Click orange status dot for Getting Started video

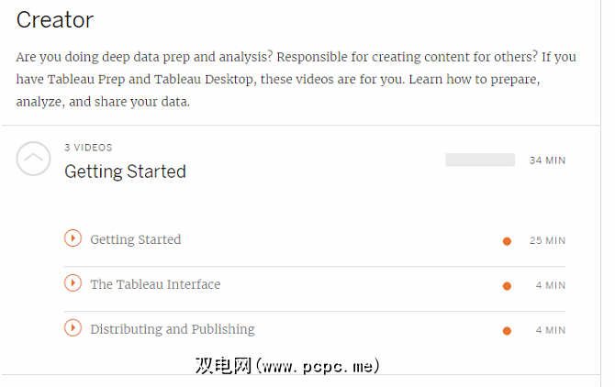507,241
